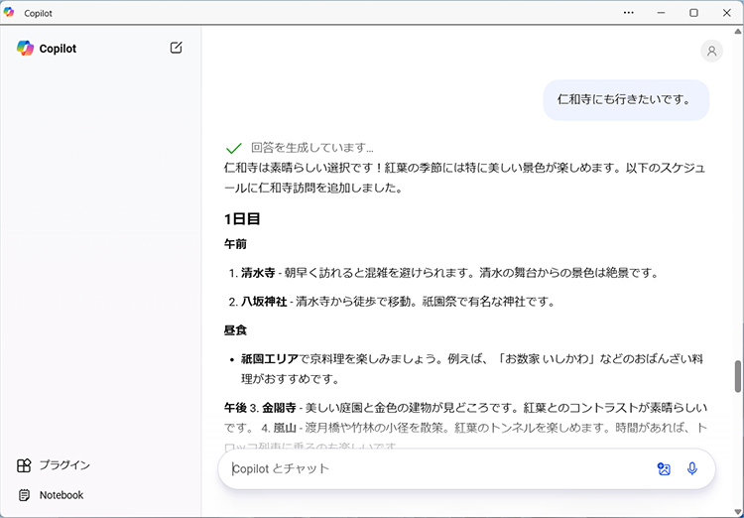Click the Notebook page icon

[24, 495]
